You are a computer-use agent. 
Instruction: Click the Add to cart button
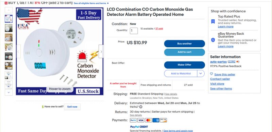click(184, 52)
